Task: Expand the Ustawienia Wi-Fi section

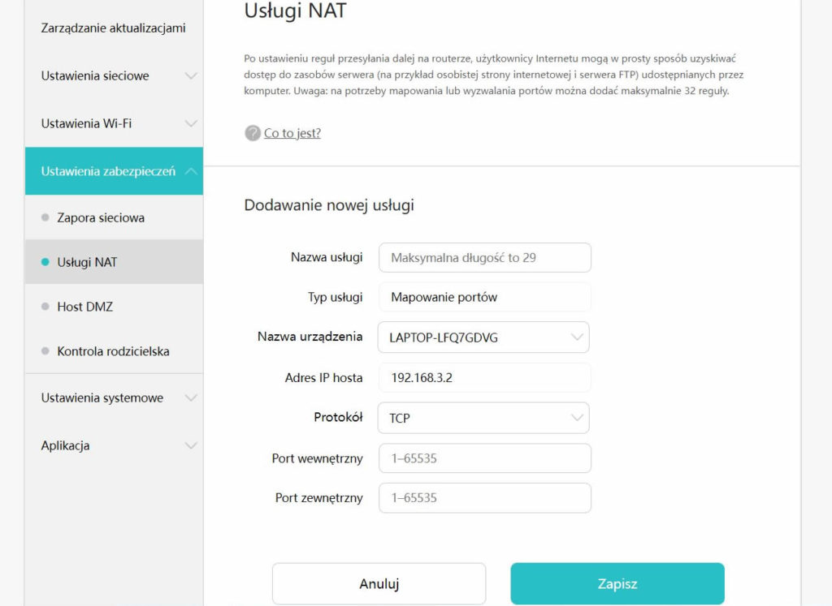Action: [x=114, y=123]
